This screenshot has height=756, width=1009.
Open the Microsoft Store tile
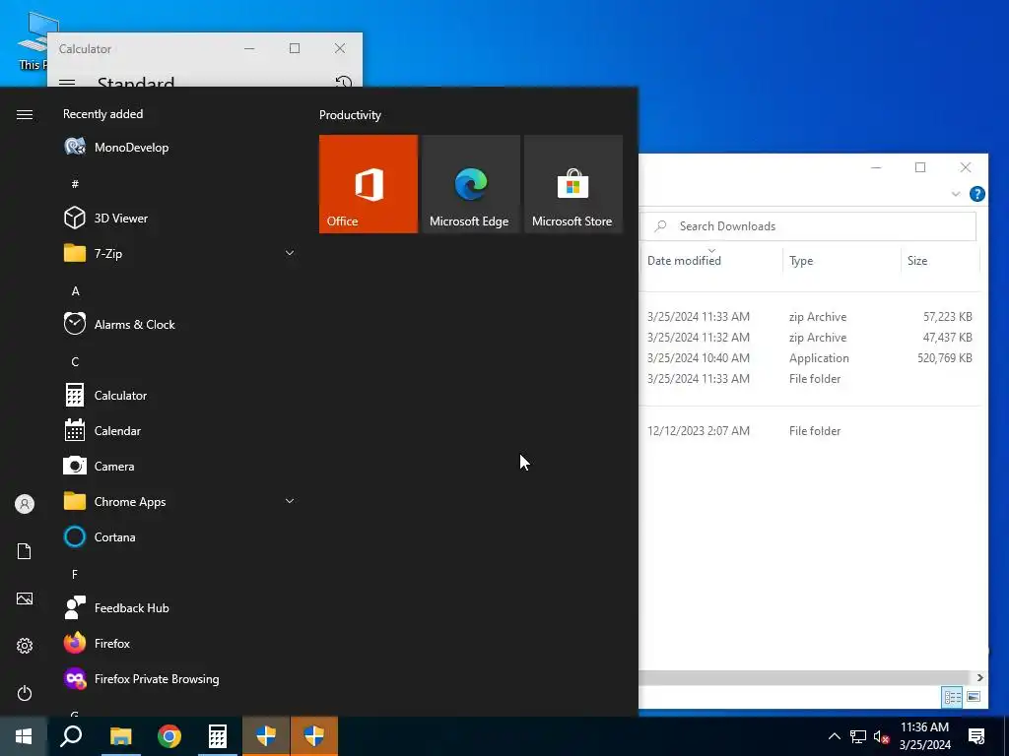(x=573, y=184)
